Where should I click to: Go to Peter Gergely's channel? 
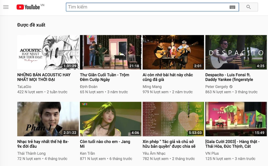(x=217, y=86)
